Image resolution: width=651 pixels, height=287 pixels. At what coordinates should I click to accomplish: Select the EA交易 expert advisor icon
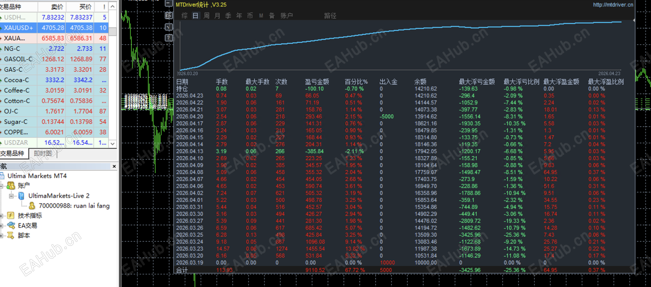pyautogui.click(x=11, y=225)
